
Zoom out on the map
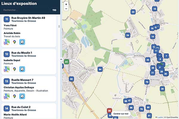(x=66, y=9)
